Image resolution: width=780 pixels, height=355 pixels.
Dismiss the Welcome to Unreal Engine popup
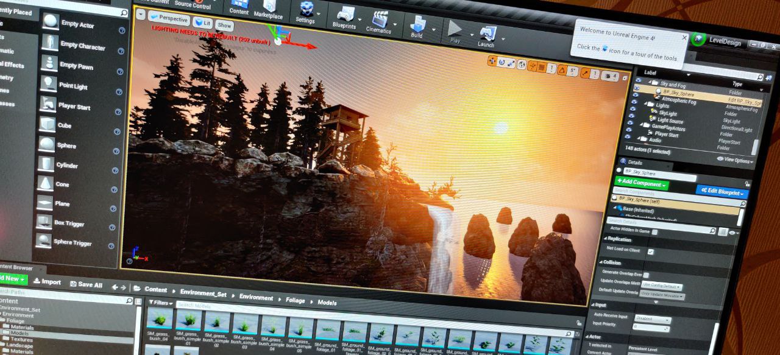pos(684,38)
